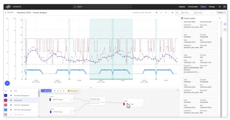Open events sidebar icon on right rail
230x120 pixels.
tap(225, 24)
